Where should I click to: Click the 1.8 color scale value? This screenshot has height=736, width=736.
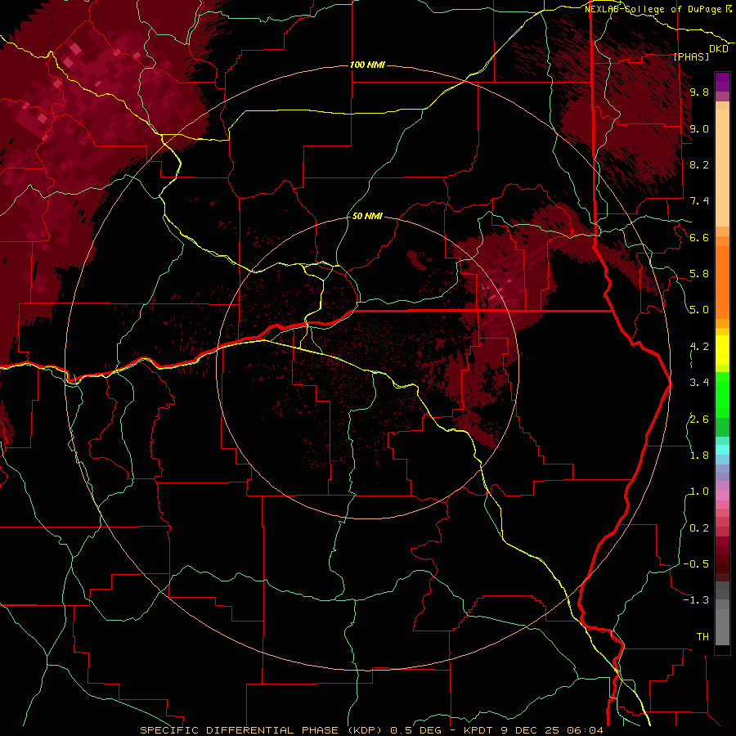(x=699, y=455)
